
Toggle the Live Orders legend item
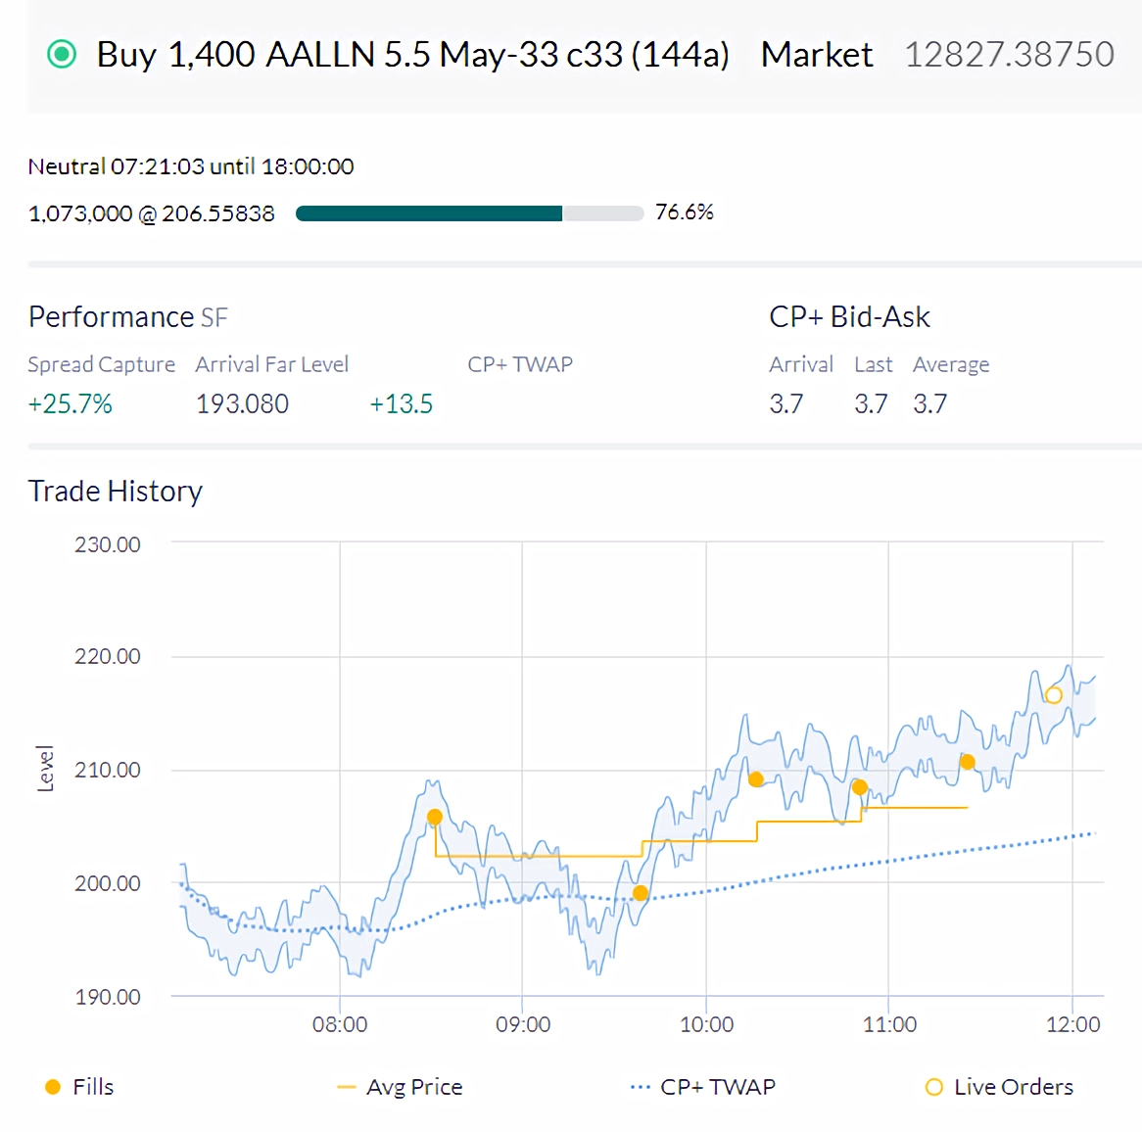coord(999,1087)
